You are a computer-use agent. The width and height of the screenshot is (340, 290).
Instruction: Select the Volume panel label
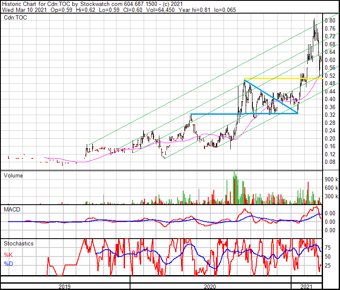13,175
